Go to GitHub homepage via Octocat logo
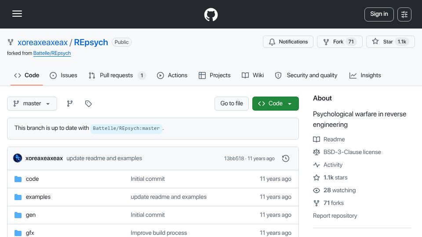This screenshot has width=422, height=237. [211, 14]
